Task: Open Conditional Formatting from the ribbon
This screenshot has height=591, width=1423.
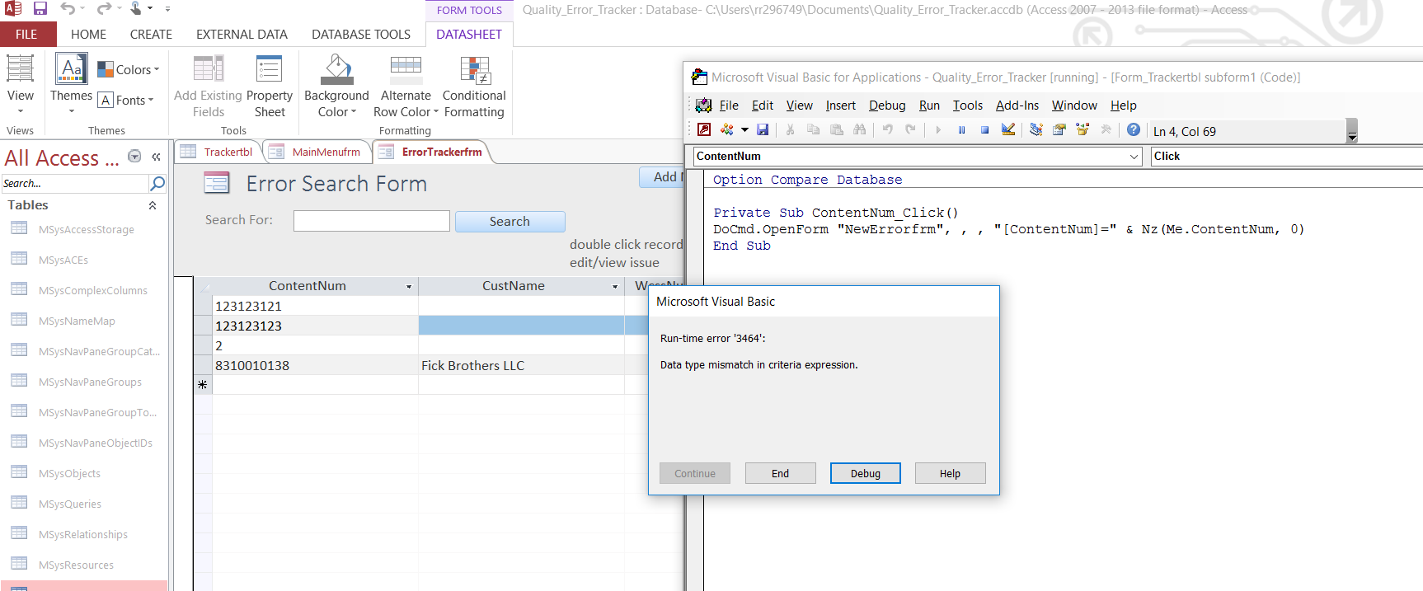Action: [474, 87]
